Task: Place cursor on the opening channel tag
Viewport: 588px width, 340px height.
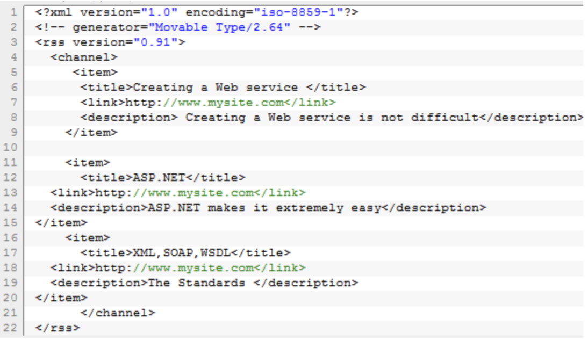Action: click(84, 57)
